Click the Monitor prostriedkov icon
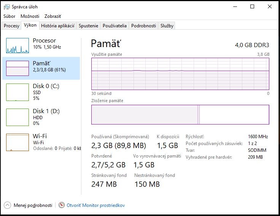The width and height of the screenshot is (280, 216). [x=62, y=205]
